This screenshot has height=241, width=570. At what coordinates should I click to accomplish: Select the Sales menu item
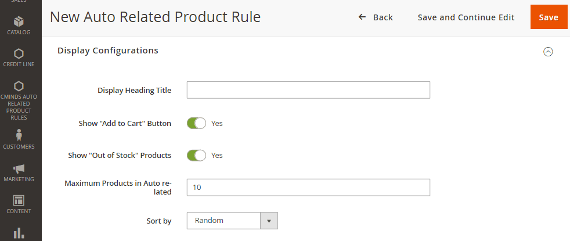[19, 2]
